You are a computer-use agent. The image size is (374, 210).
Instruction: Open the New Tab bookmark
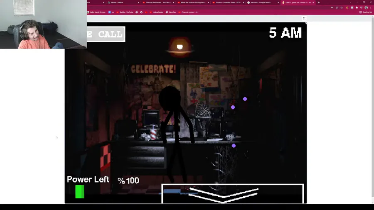coord(171,12)
